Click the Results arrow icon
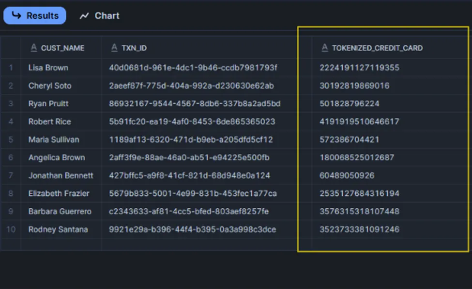Screen dimensions: 472x289 17,15
